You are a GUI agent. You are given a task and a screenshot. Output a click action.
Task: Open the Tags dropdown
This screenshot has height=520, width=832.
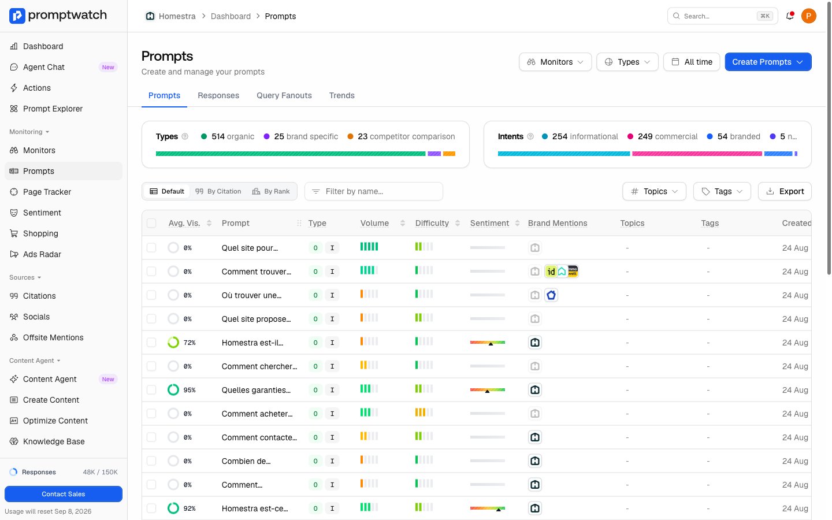click(722, 191)
